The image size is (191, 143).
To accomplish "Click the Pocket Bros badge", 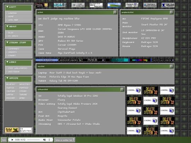I will click(x=12, y=130).
